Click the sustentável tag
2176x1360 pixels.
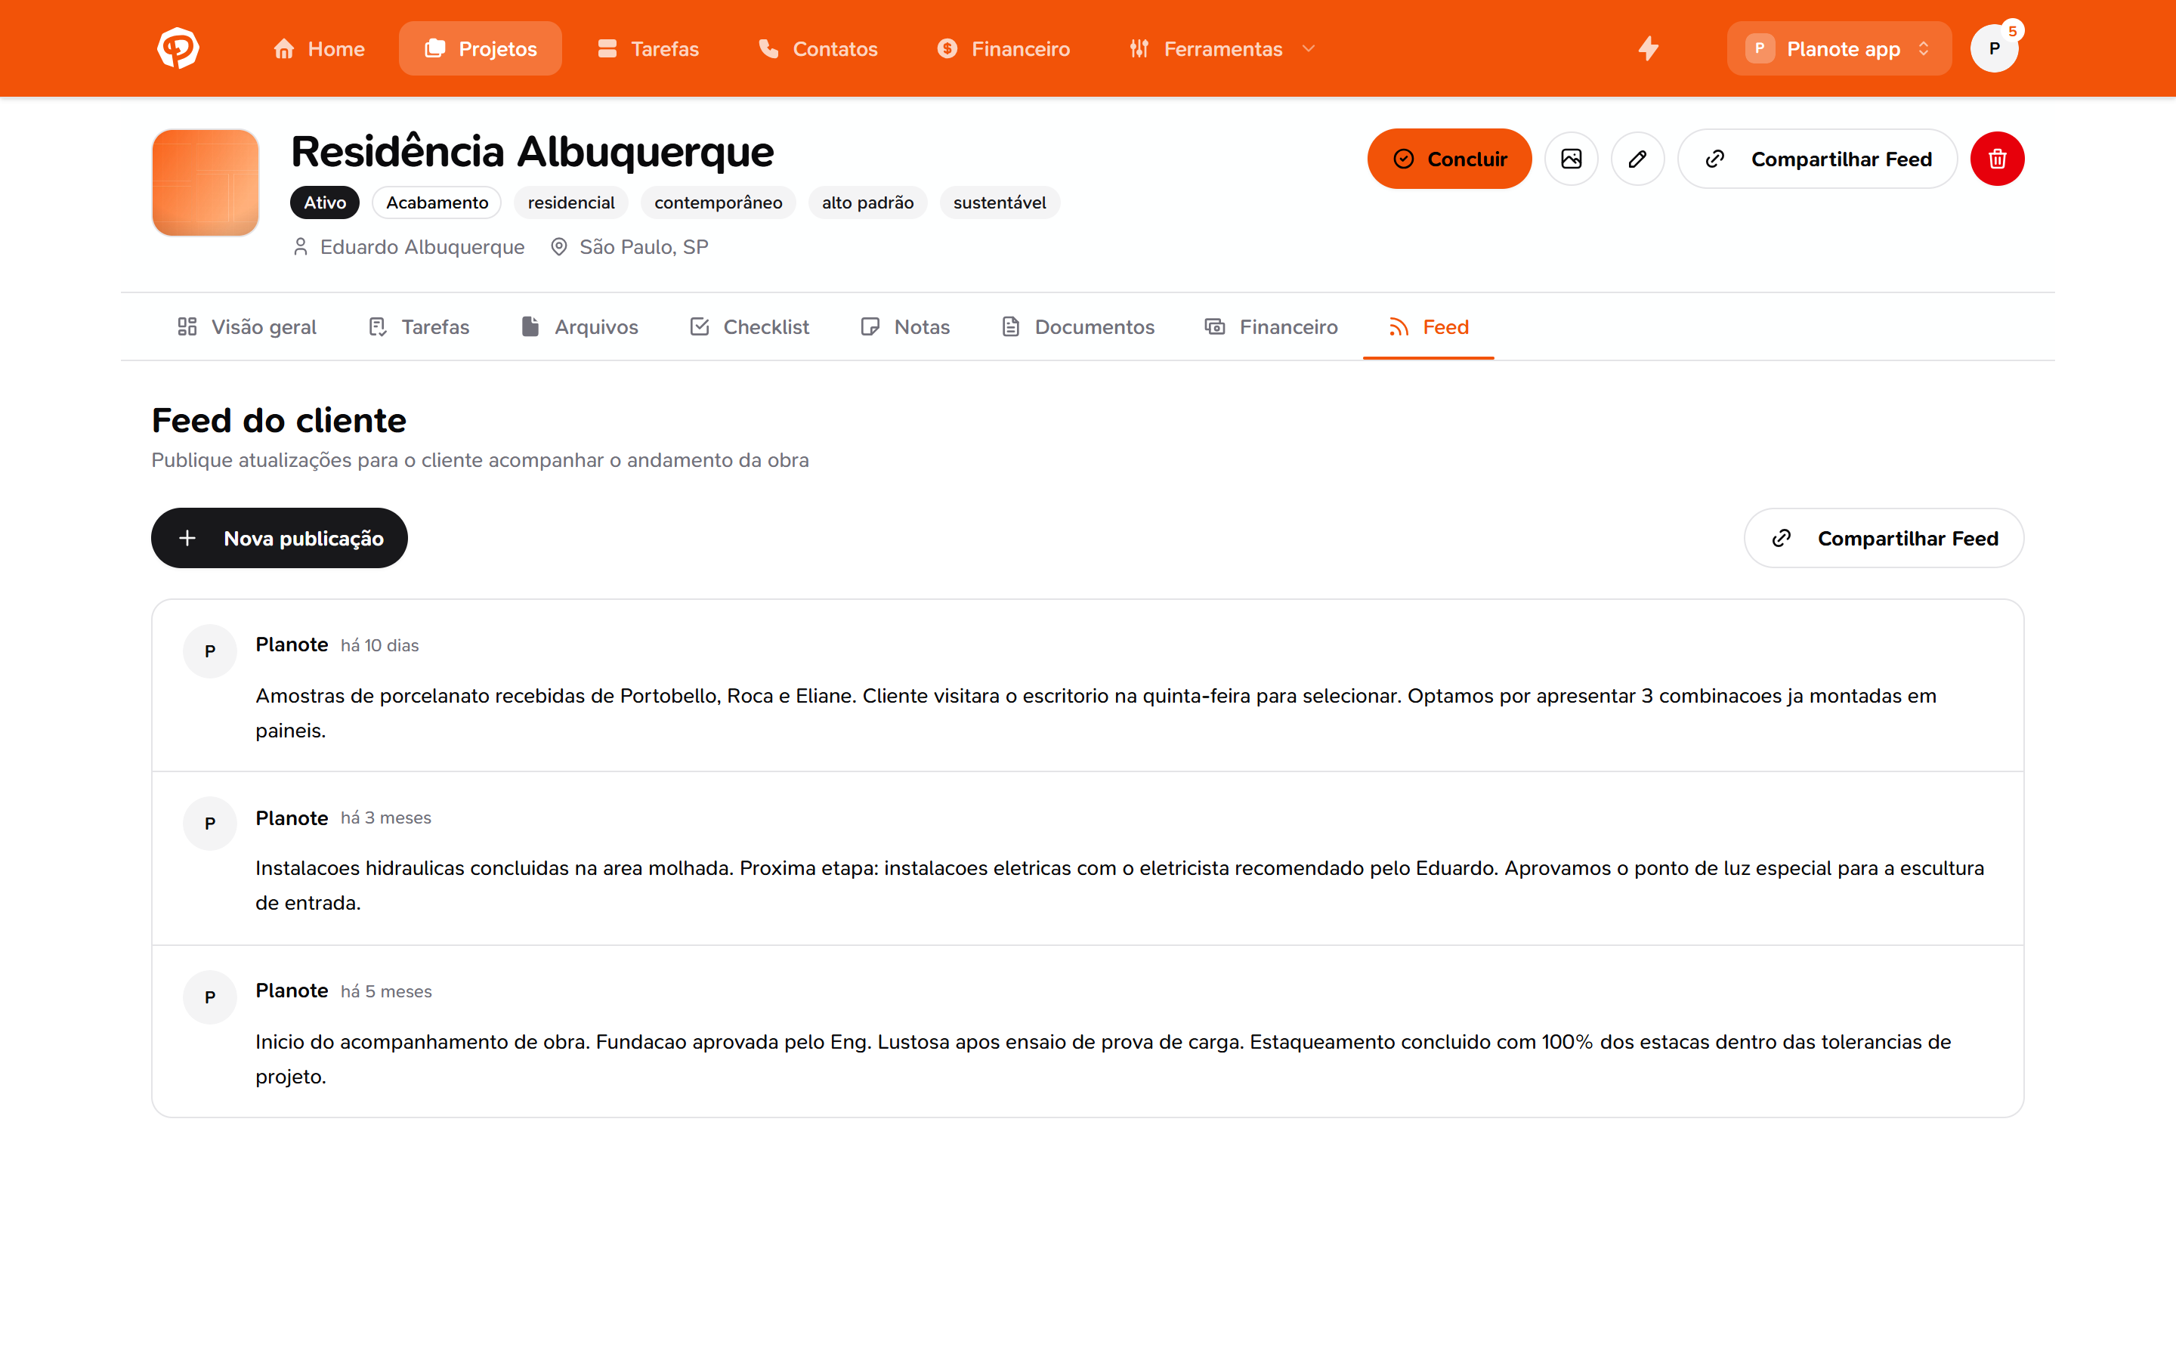[1000, 202]
